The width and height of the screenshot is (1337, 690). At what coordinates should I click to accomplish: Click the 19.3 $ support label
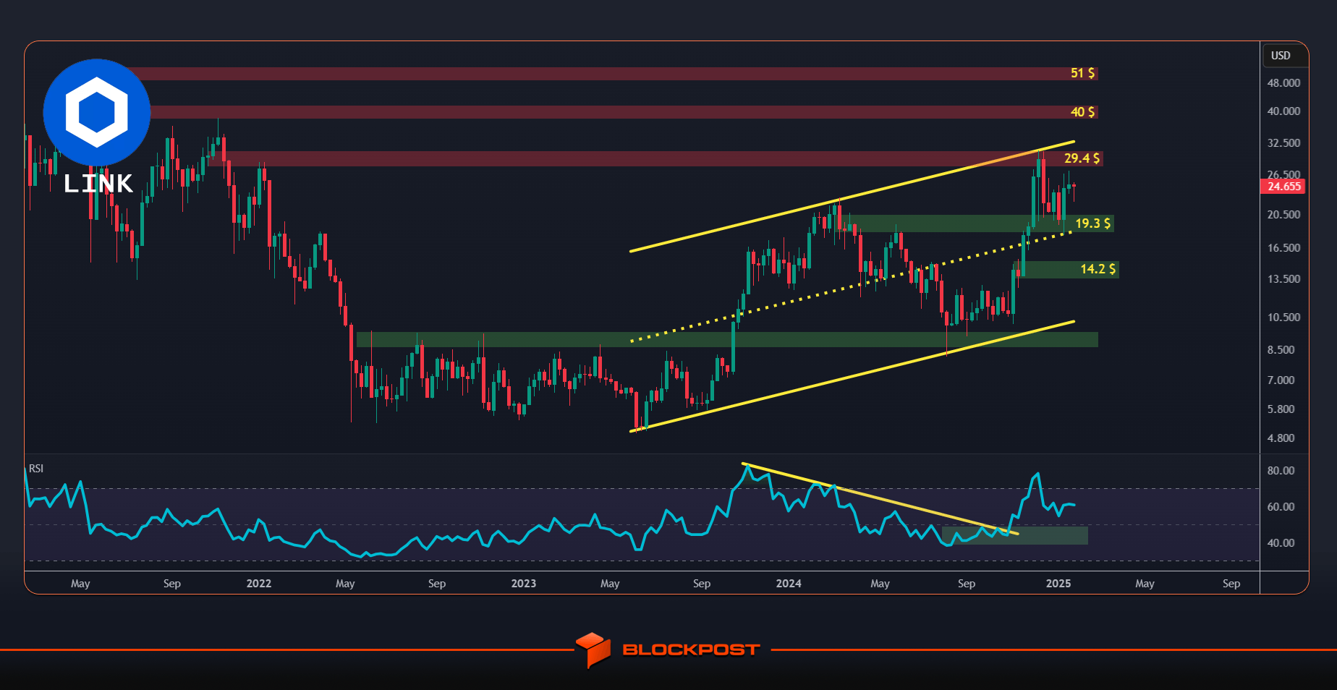tap(1092, 223)
